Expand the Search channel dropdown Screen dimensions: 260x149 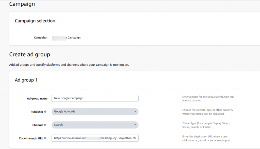click(x=95, y=125)
